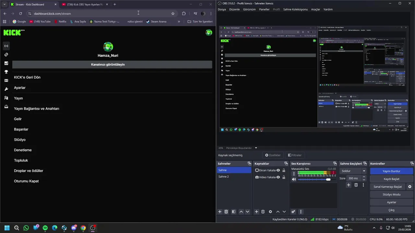The width and height of the screenshot is (415, 233).
Task: Open Spotify from the taskbar
Action: coord(45,228)
